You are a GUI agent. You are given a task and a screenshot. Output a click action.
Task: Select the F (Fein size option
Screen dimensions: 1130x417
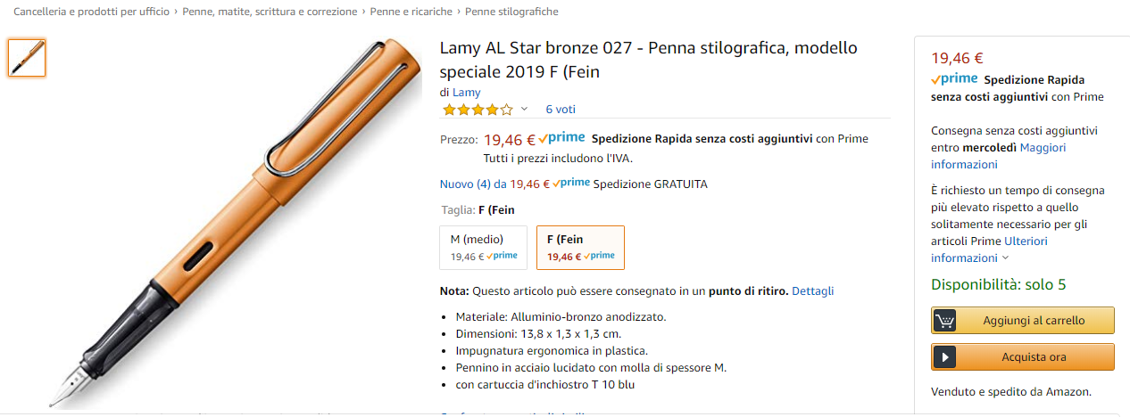click(580, 247)
